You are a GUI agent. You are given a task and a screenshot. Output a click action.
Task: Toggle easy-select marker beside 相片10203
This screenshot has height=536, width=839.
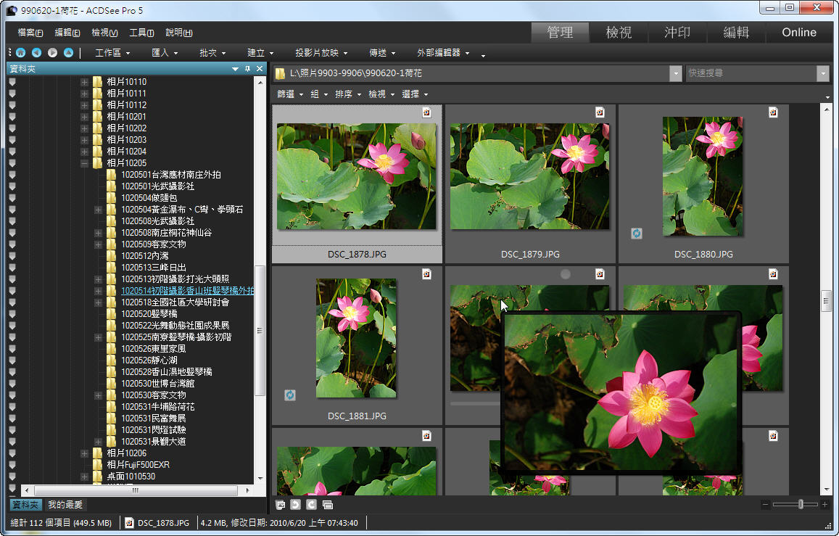12,139
